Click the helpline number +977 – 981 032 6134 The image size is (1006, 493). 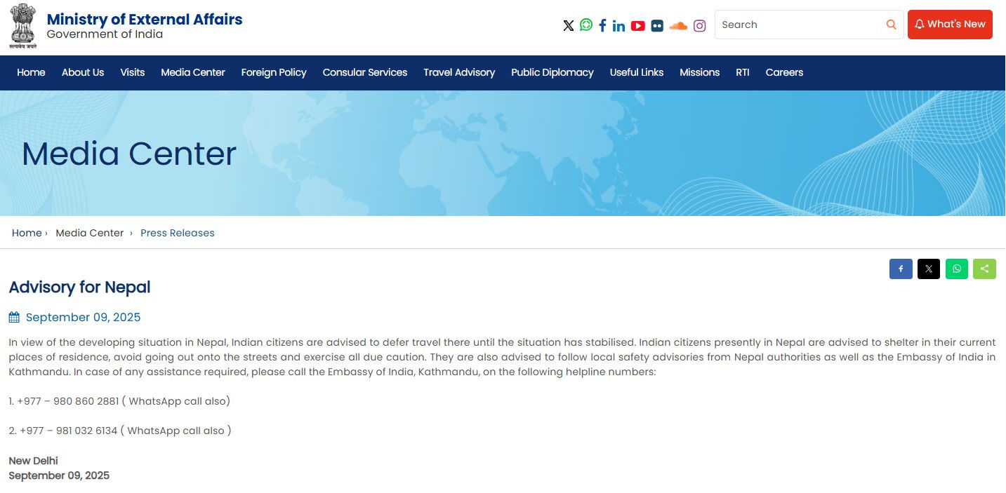68,431
